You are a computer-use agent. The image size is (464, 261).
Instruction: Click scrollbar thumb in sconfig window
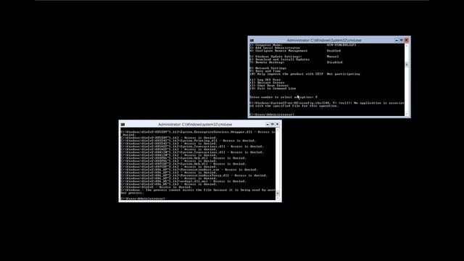coord(407,65)
